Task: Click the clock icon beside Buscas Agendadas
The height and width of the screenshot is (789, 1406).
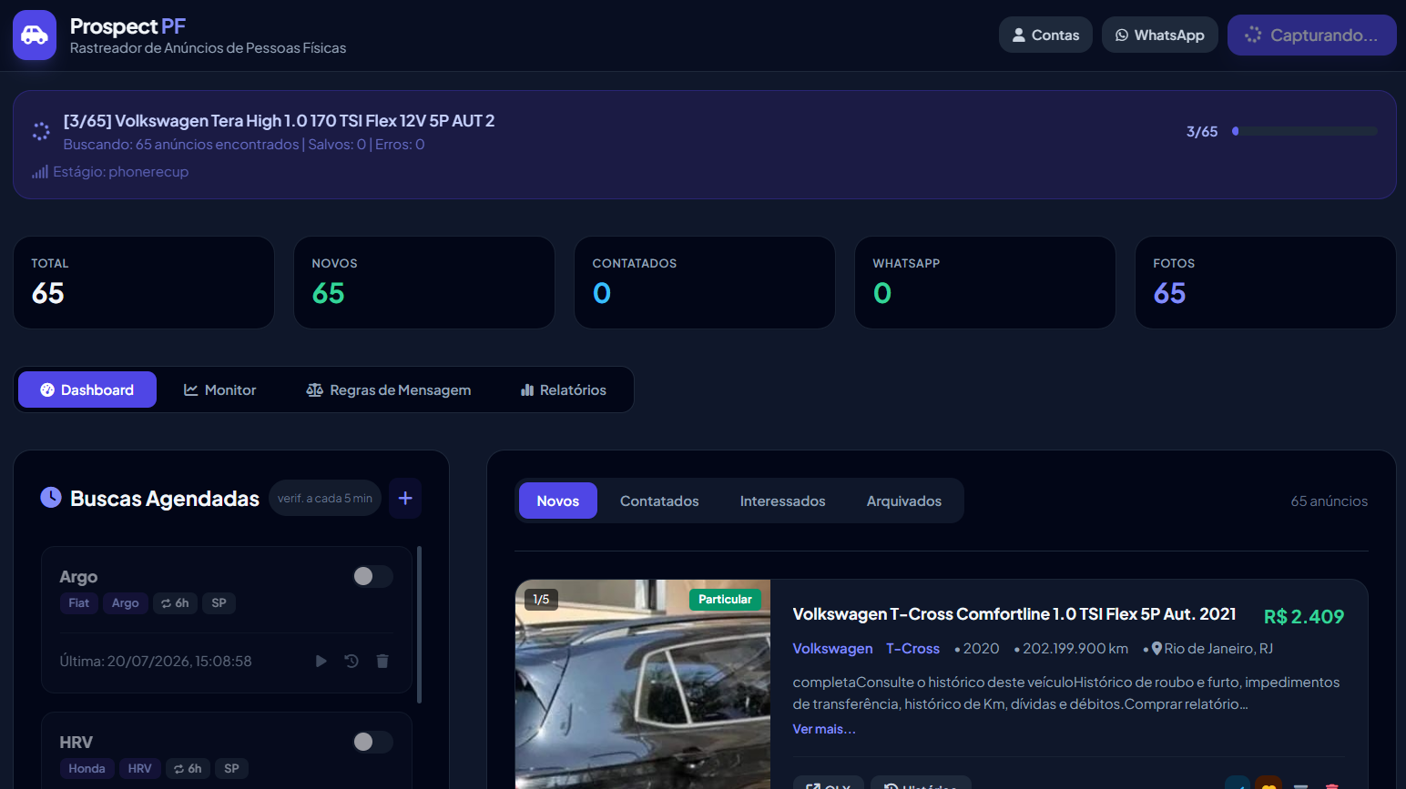Action: click(x=51, y=497)
